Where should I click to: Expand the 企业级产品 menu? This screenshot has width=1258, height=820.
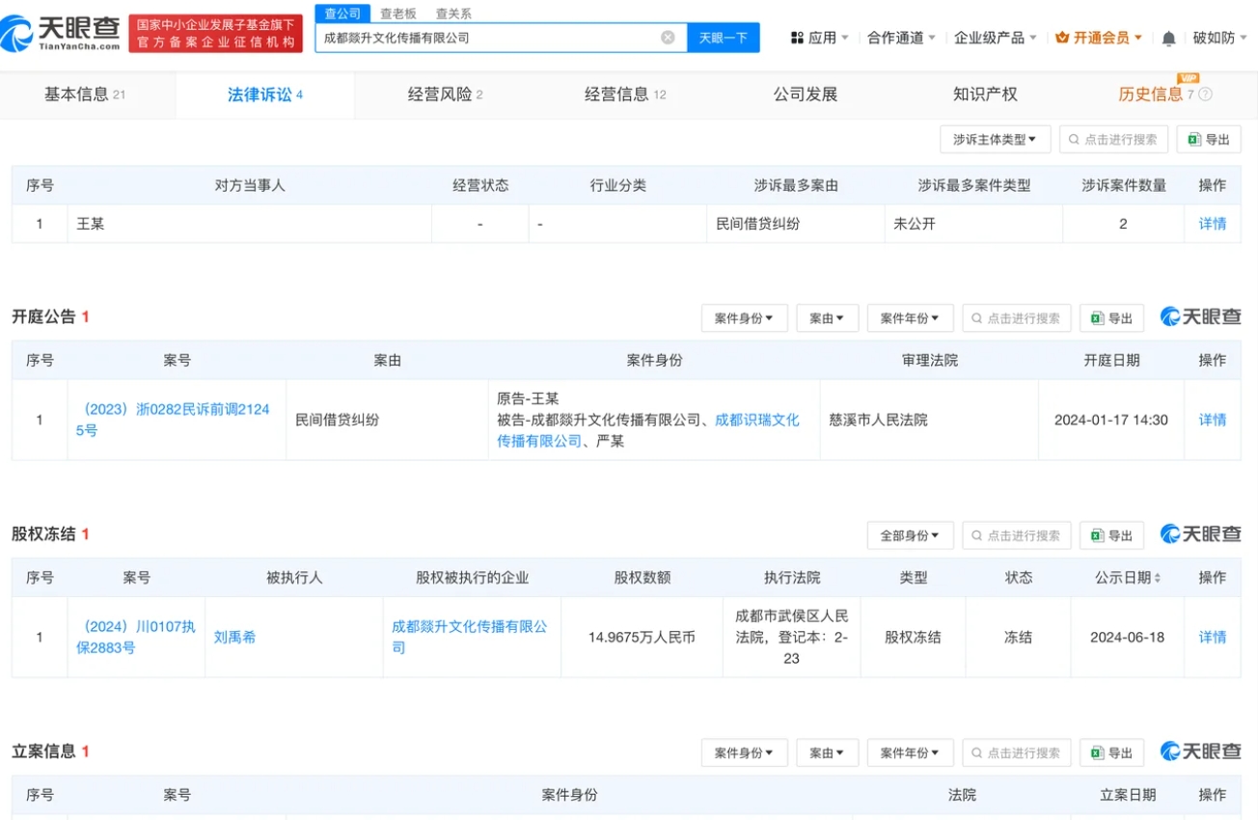(x=995, y=38)
